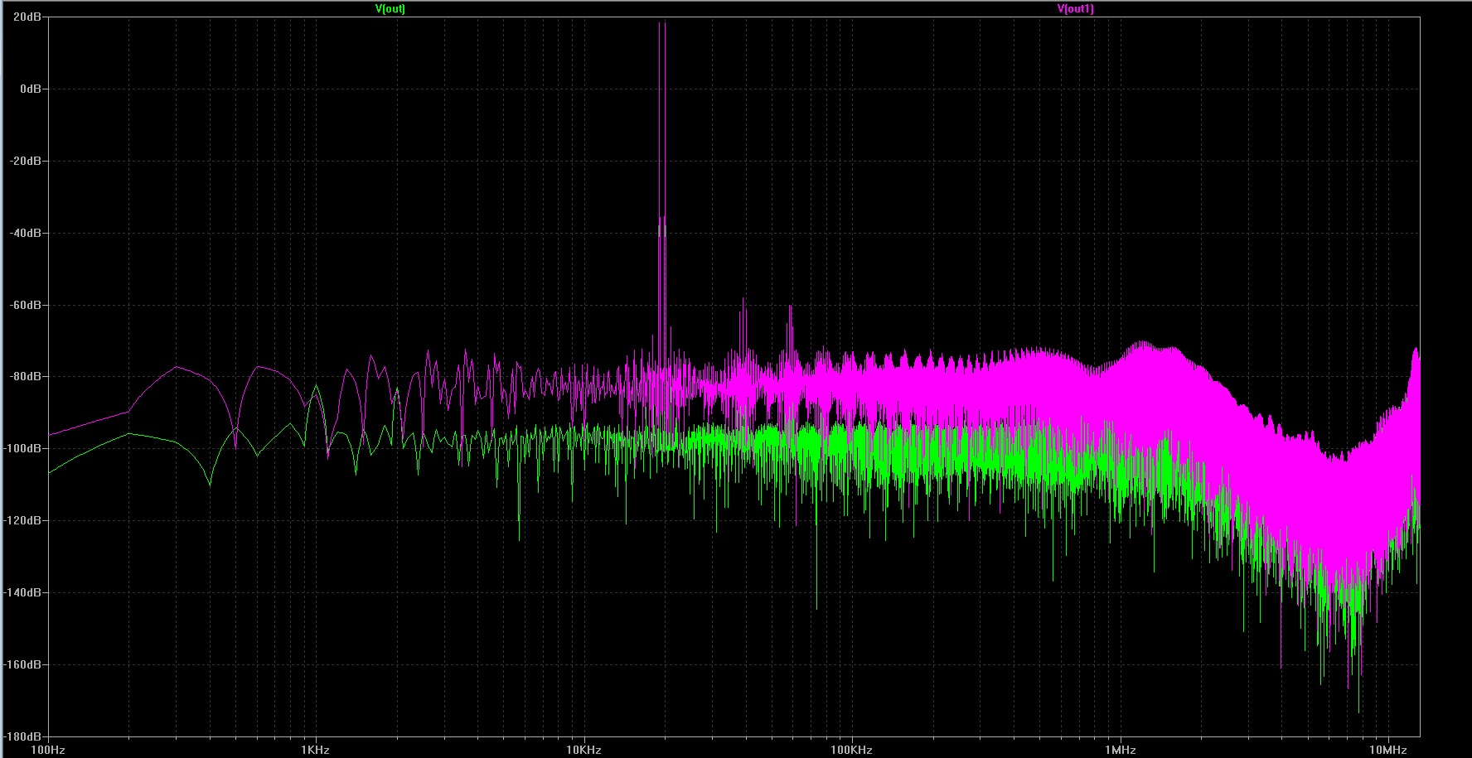Click the -100dB vertical axis label

point(22,448)
